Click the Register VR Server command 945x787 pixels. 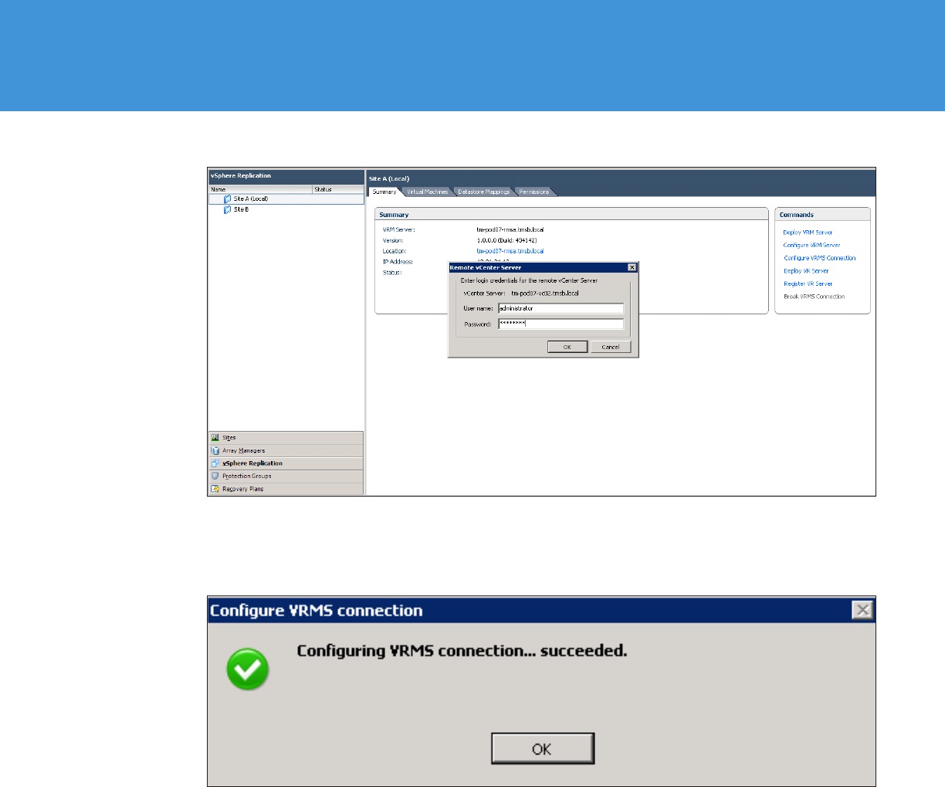(808, 283)
